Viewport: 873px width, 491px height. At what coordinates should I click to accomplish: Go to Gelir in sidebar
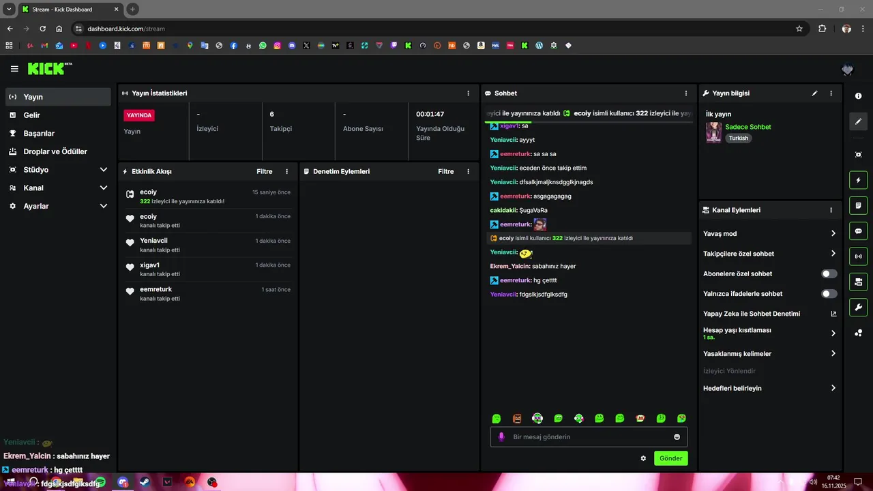click(58, 115)
